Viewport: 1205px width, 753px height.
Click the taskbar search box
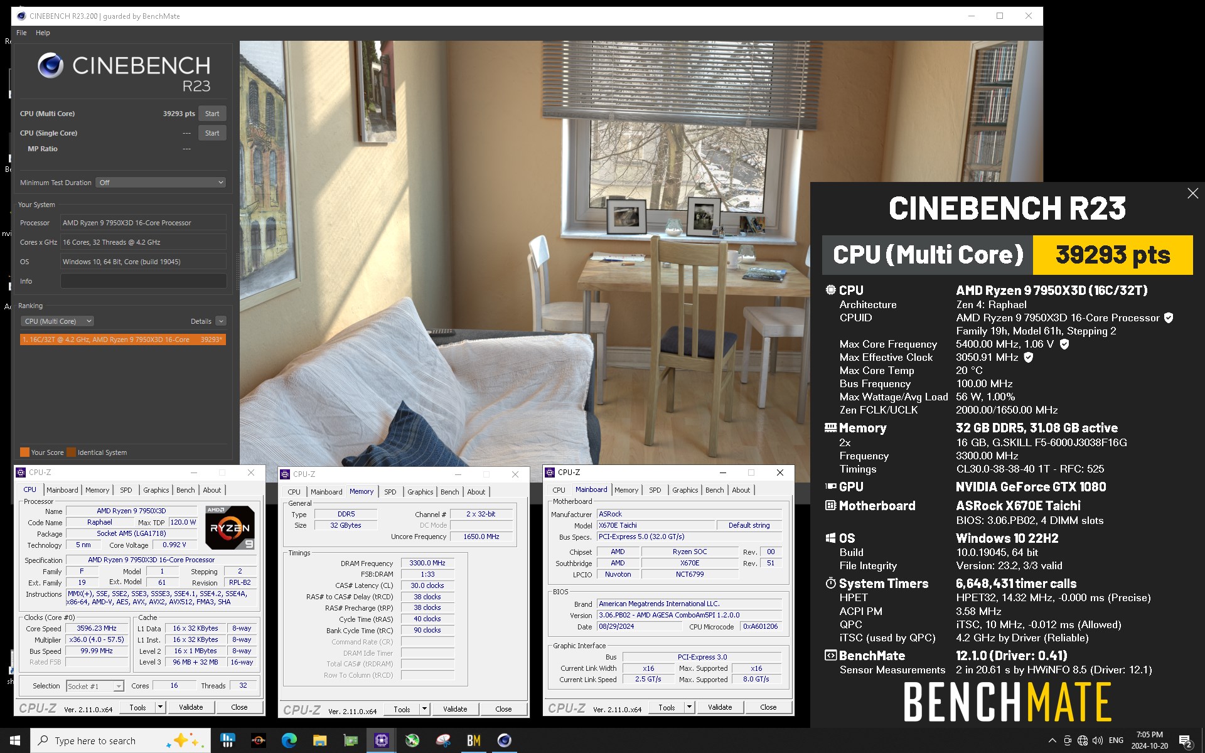(x=122, y=740)
